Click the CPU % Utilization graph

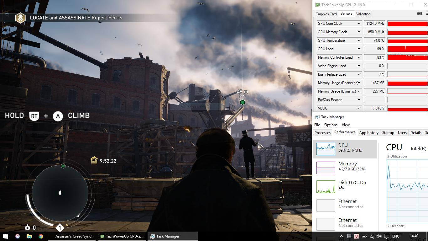[407, 191]
